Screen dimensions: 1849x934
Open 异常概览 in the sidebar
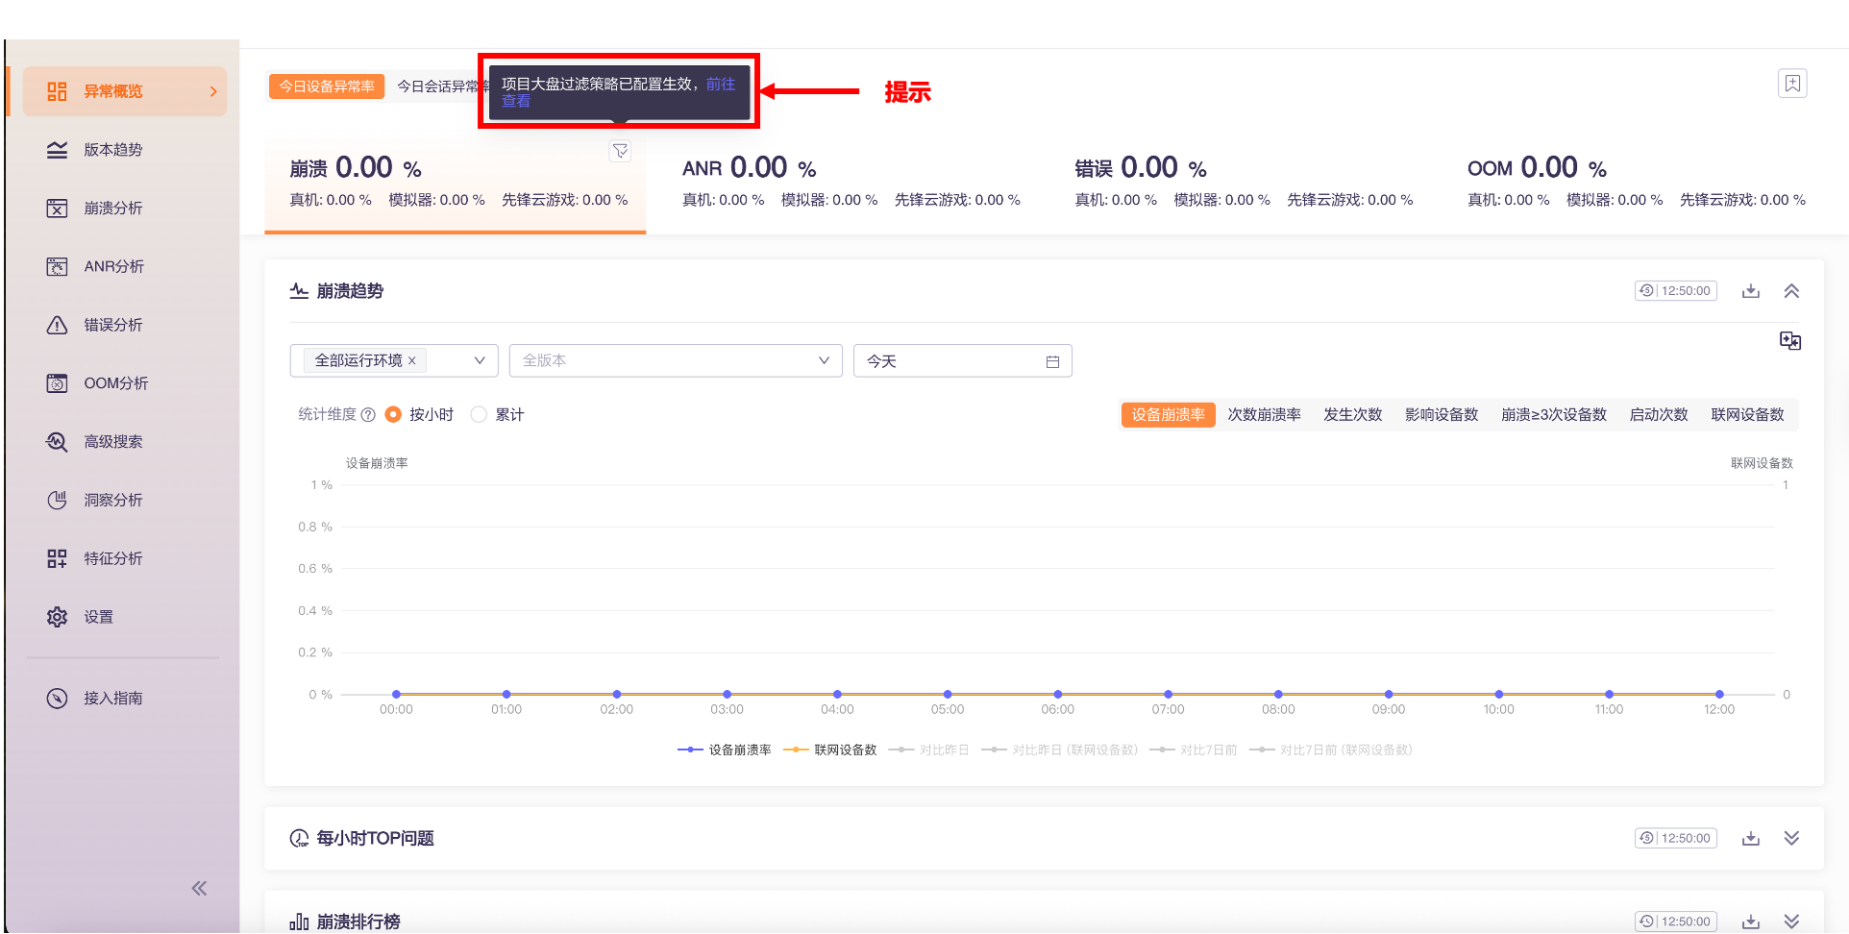point(125,91)
